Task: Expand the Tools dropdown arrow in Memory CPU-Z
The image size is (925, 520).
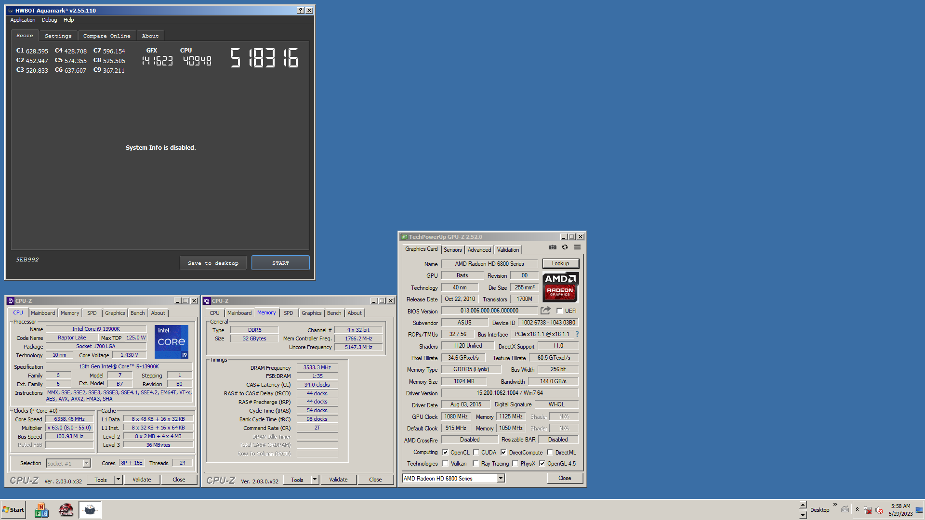Action: (315, 480)
